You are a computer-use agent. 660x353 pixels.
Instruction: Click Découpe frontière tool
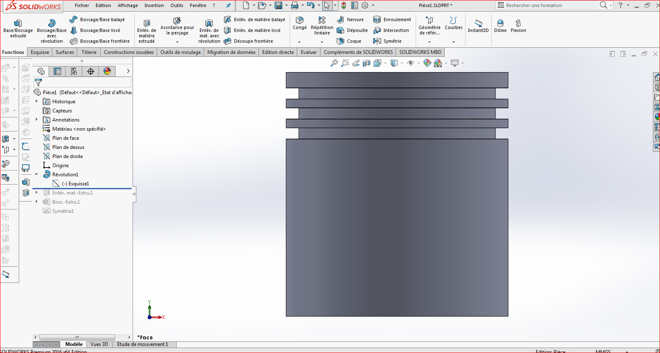click(249, 41)
